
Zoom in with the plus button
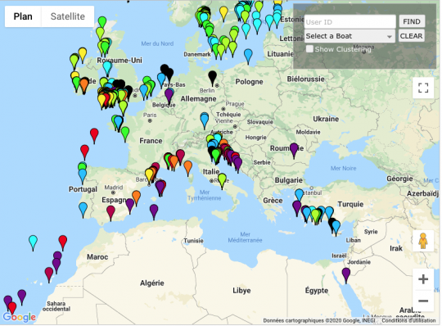click(x=423, y=279)
